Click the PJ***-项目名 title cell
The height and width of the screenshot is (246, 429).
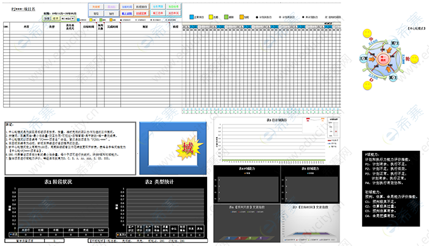(x=23, y=9)
